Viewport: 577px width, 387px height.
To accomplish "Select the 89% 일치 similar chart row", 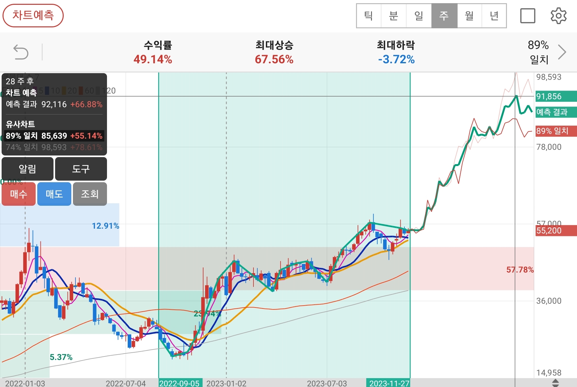I will [x=54, y=136].
